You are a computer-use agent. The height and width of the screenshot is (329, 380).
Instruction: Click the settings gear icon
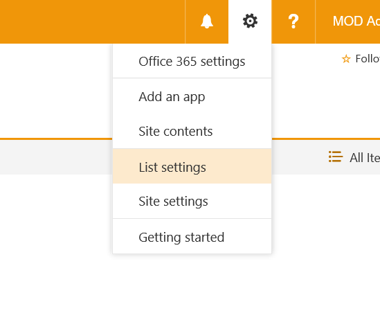coord(250,21)
